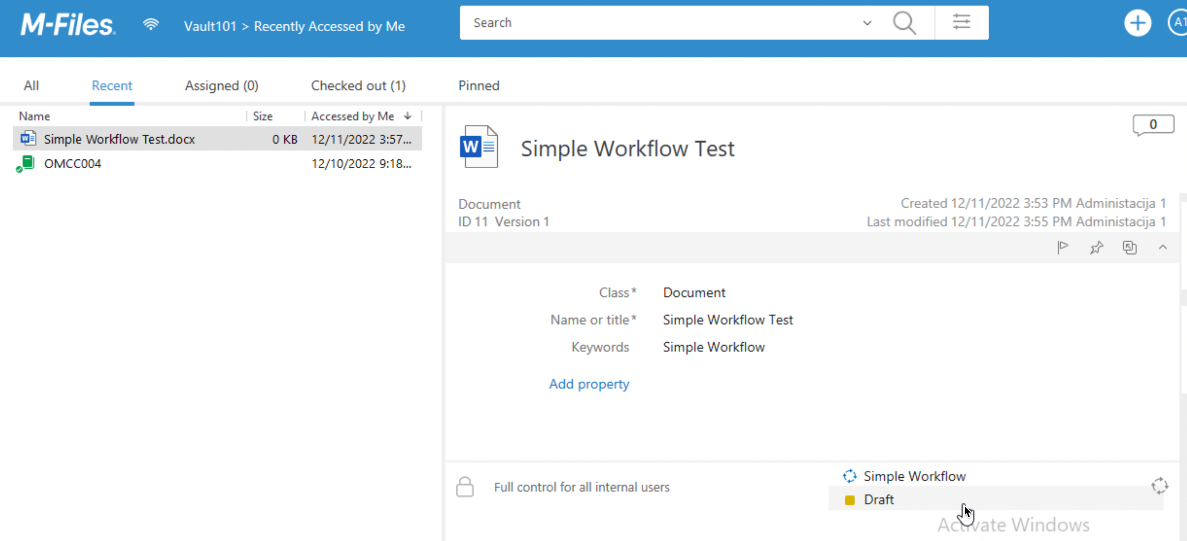The height and width of the screenshot is (541, 1187).
Task: Select Simple Workflow Test.docx row
Action: (x=218, y=138)
